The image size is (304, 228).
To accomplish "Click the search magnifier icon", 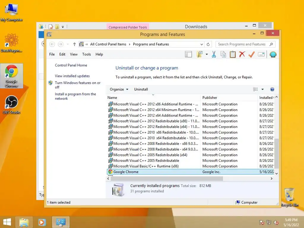I will [271, 44].
